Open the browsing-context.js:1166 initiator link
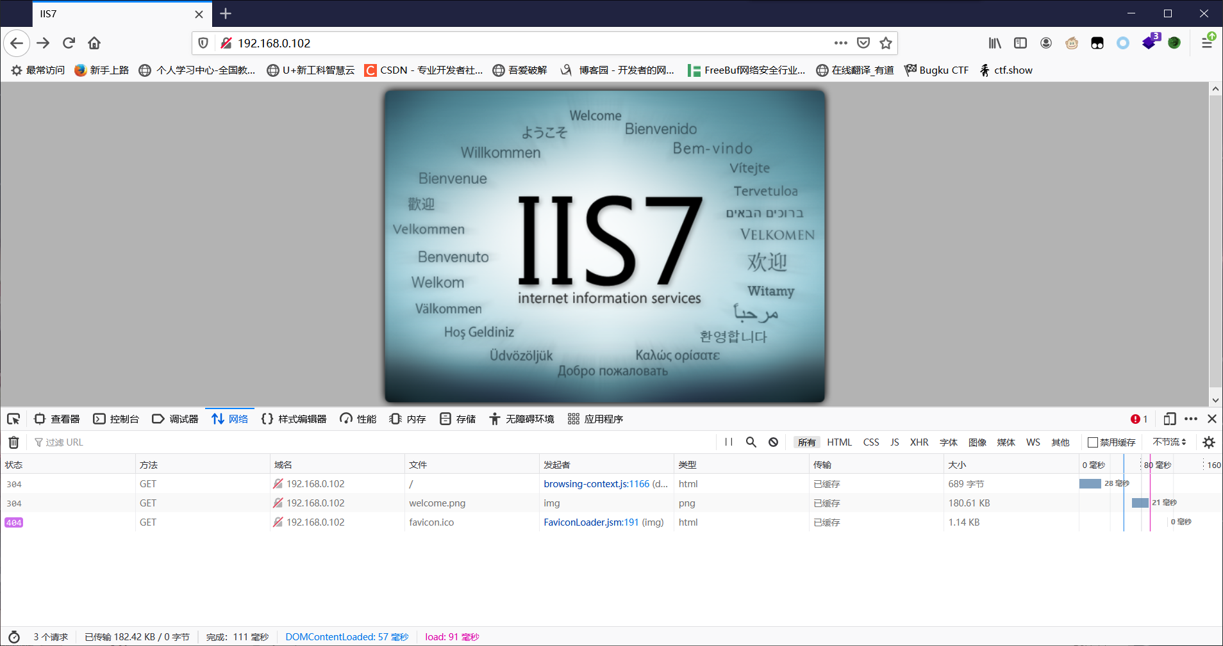The image size is (1223, 646). pyautogui.click(x=597, y=484)
